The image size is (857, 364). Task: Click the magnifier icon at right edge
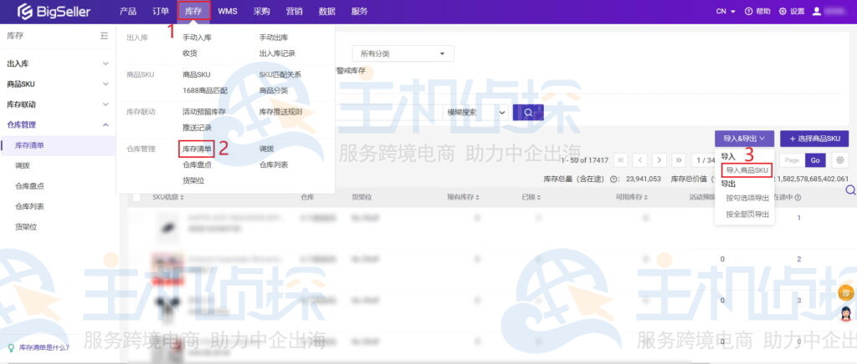pos(850,190)
